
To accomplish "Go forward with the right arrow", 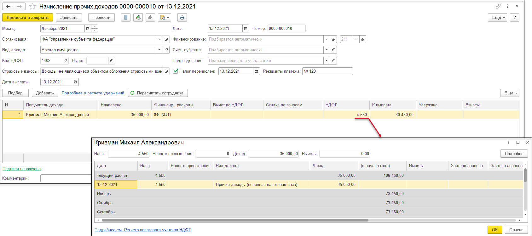I will point(20,6).
